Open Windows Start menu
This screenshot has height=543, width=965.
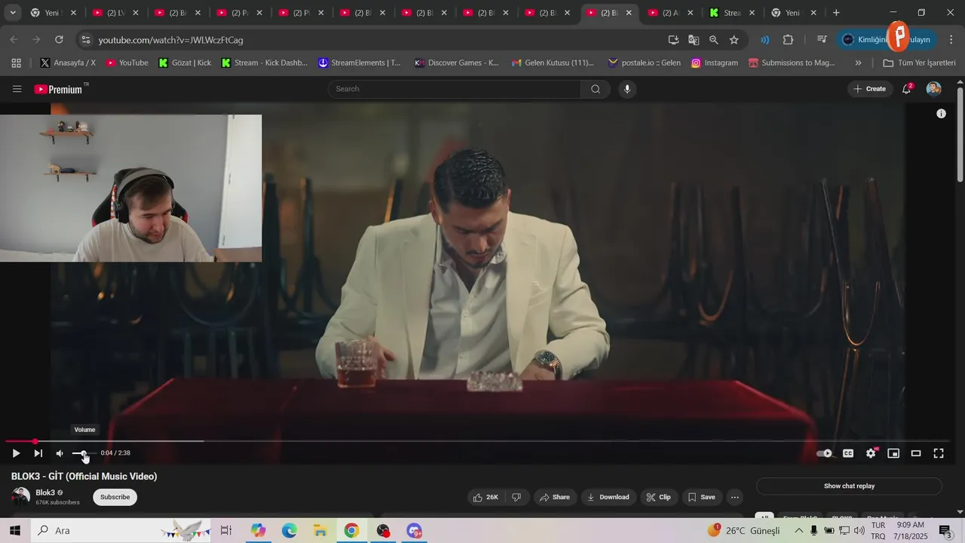15,531
